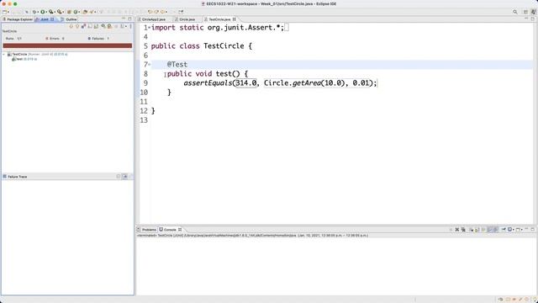Switch to Package Explorer tab
538x303 pixels.
(18, 19)
